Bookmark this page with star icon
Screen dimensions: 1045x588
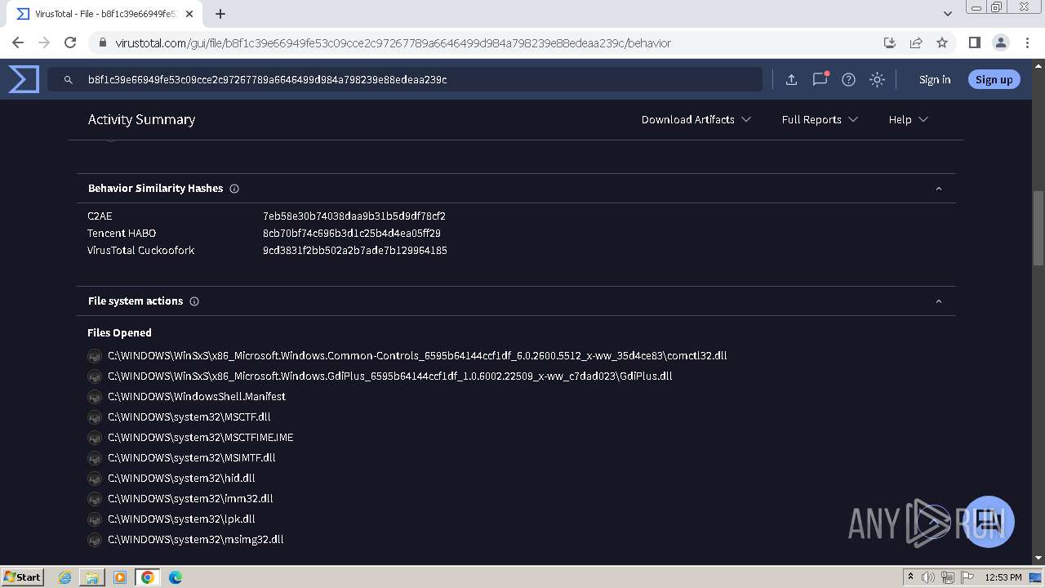[x=942, y=42]
